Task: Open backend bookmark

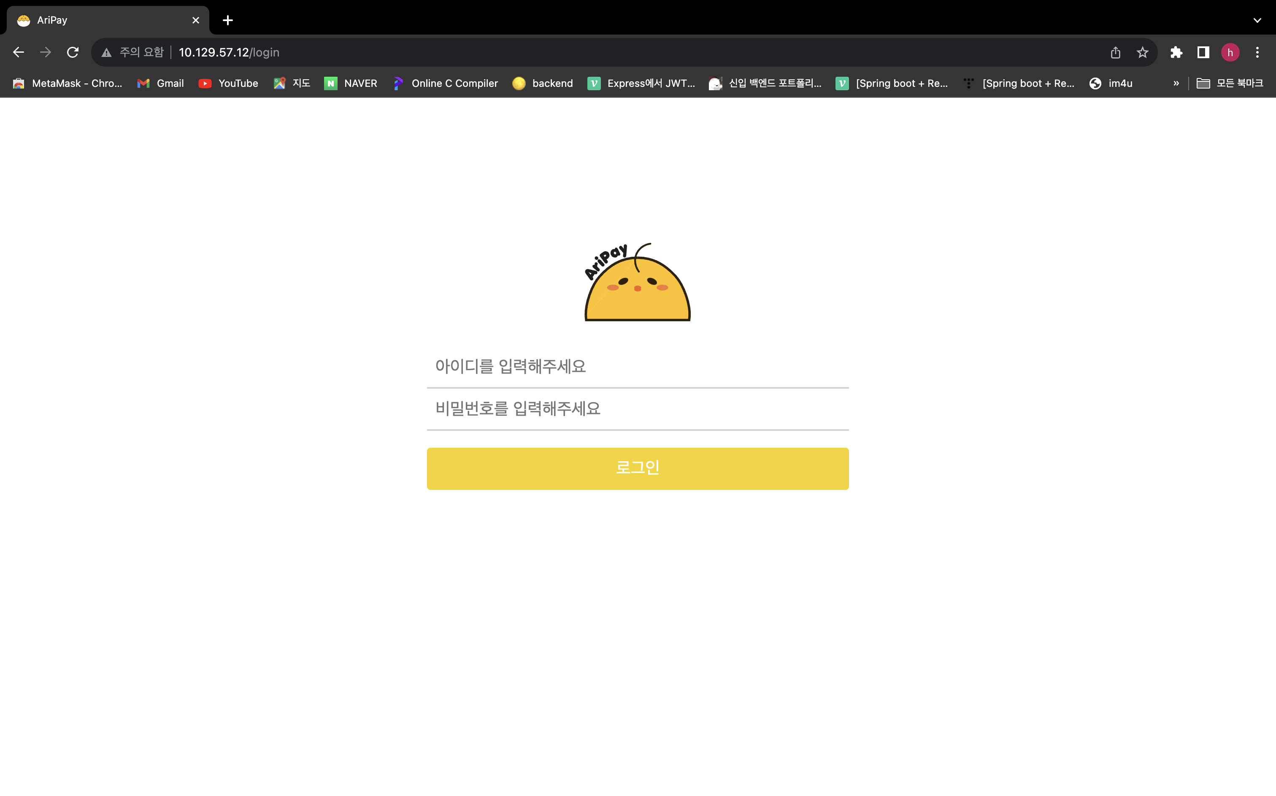Action: point(543,83)
